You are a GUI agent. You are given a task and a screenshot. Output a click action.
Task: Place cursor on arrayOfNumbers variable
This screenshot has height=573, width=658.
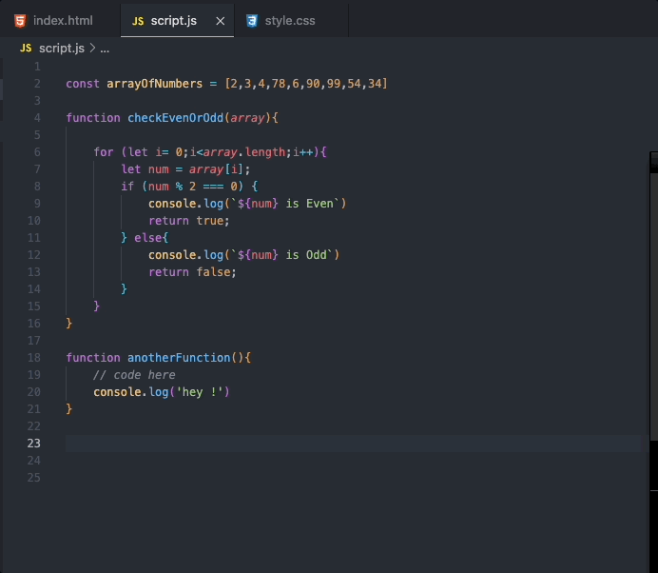[147, 84]
